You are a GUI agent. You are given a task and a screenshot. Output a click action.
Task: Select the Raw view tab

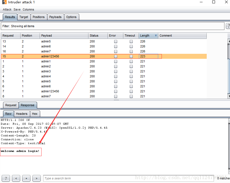8,114
